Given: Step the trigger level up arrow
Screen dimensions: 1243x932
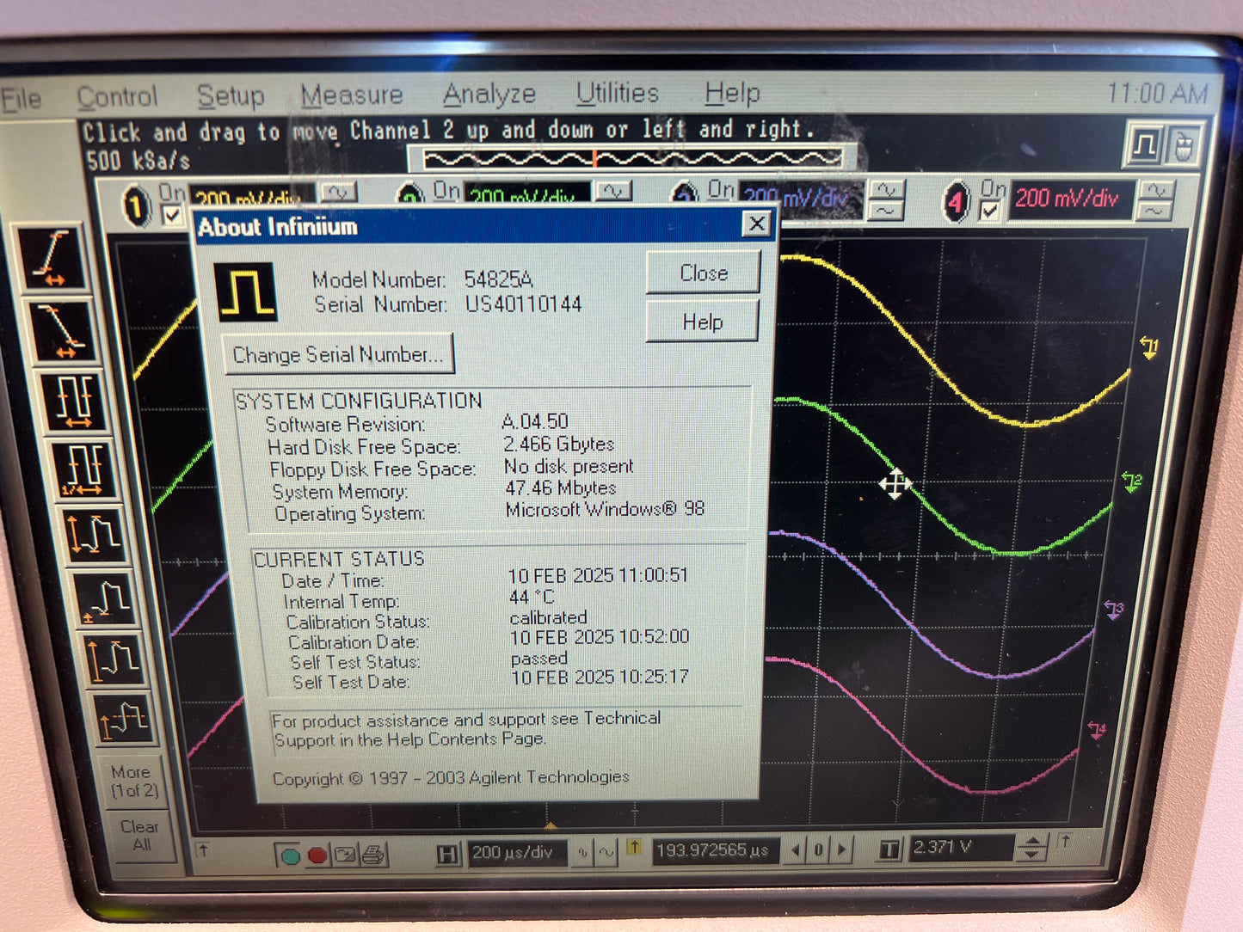Looking at the screenshot, I should [x=1032, y=842].
